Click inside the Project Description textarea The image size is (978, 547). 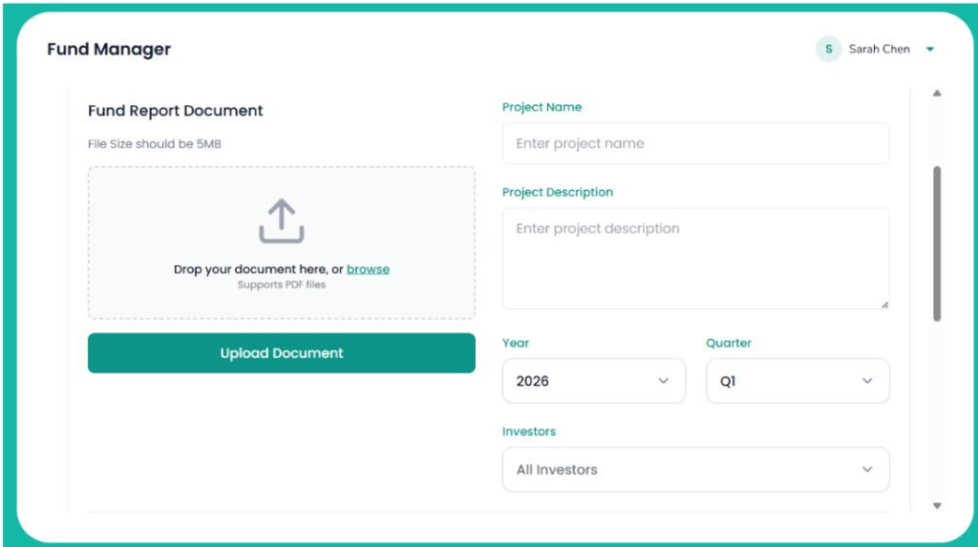pyautogui.click(x=695, y=259)
